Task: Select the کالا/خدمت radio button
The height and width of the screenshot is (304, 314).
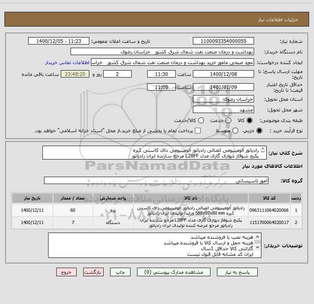Action: tap(201, 120)
